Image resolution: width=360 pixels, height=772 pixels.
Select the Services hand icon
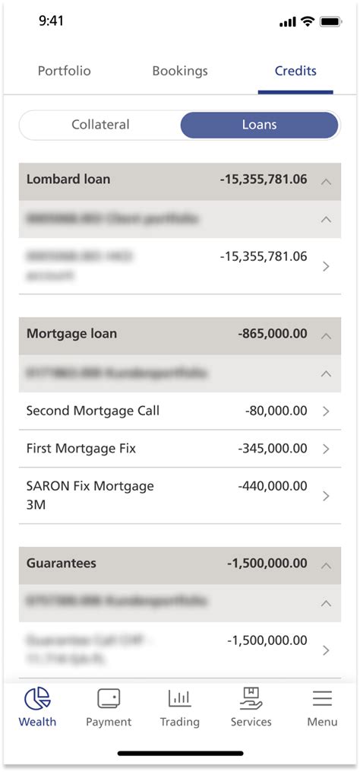tap(251, 699)
